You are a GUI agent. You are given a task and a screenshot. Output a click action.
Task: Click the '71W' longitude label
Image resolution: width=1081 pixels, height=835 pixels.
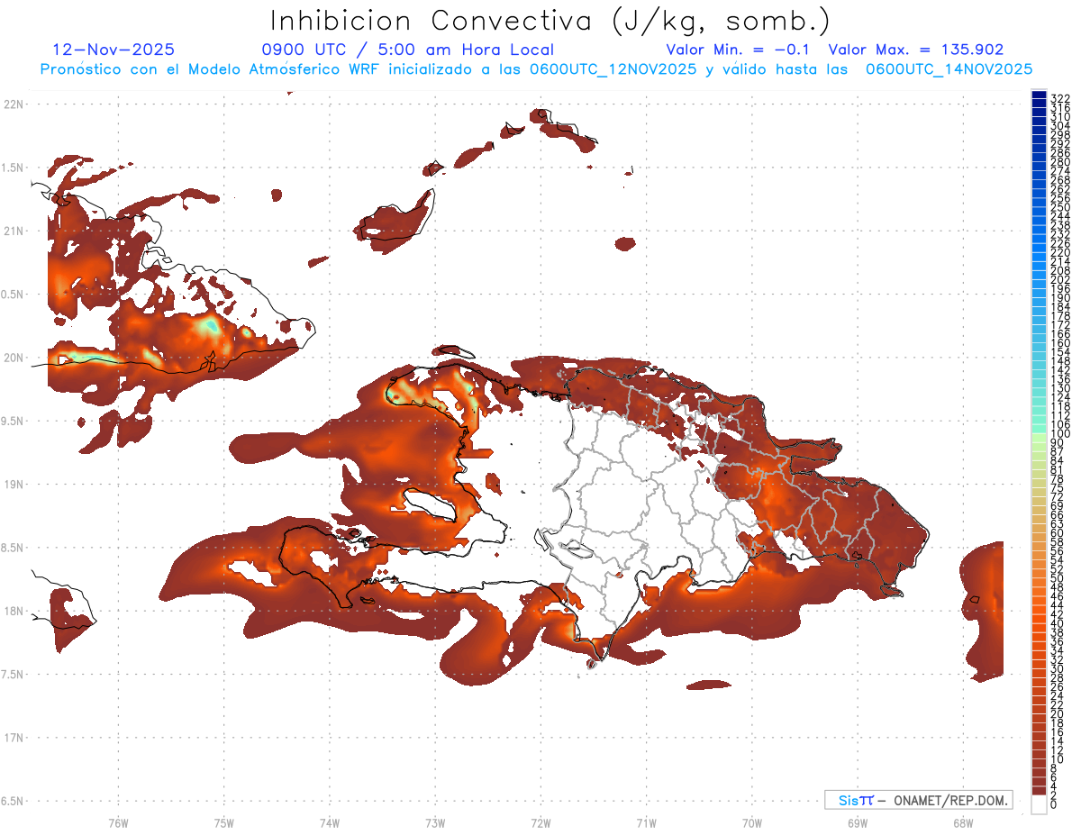(x=646, y=822)
